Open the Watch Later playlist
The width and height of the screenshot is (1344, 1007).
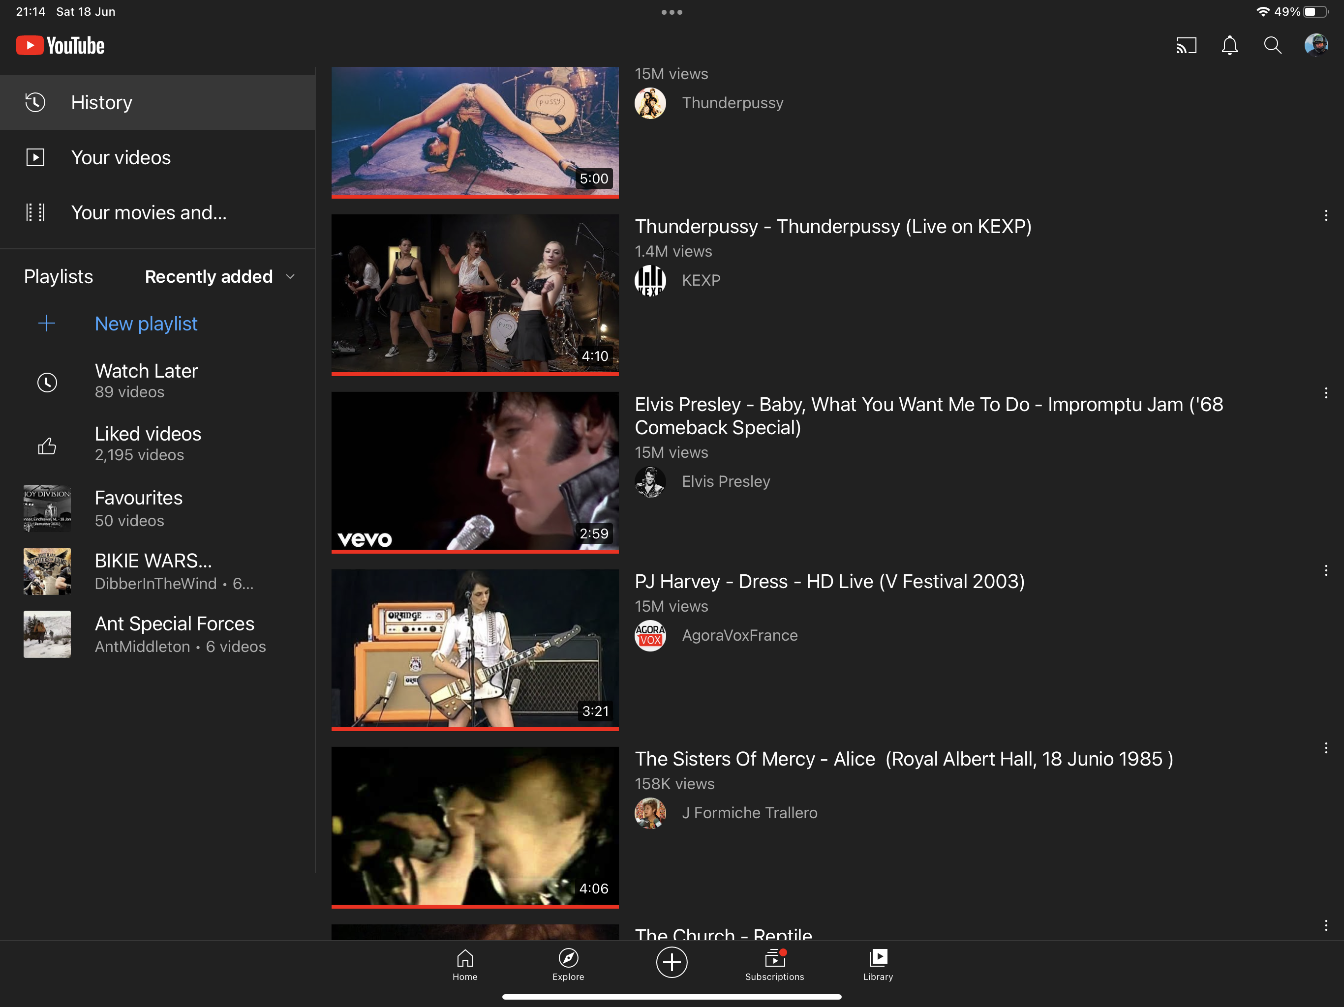click(146, 381)
